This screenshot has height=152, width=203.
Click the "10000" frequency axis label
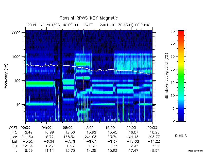[15, 33]
